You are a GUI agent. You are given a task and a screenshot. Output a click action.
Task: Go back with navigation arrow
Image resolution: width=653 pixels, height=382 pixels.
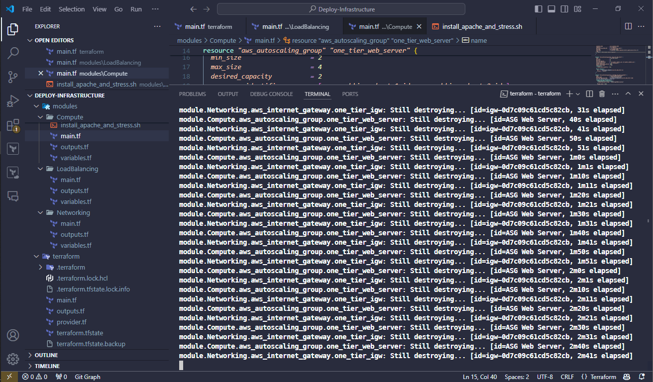click(x=194, y=9)
